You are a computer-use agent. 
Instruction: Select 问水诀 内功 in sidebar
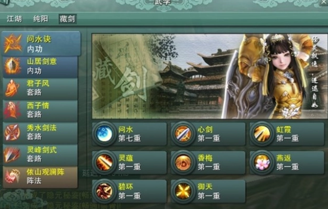click(x=41, y=44)
